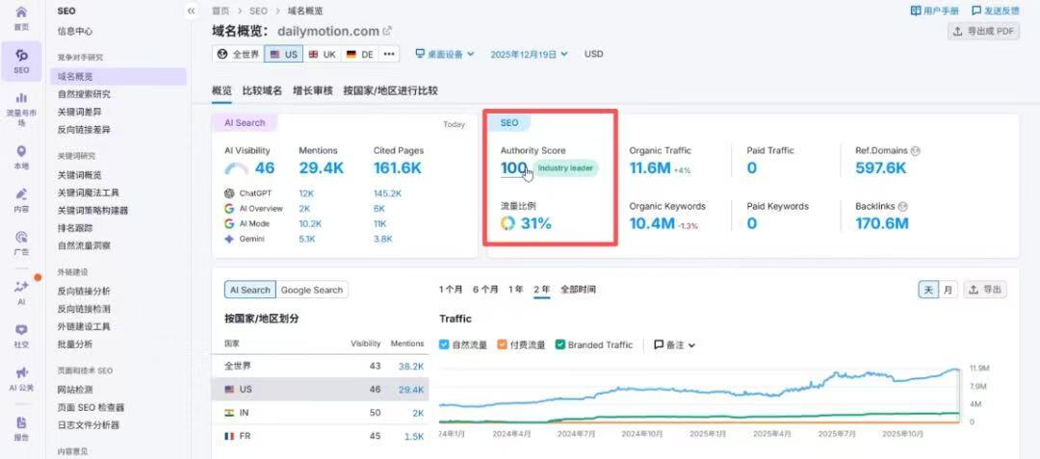Click the AI Visibility gauge icon
Viewport: 1040px width, 459px height.
coord(237,168)
